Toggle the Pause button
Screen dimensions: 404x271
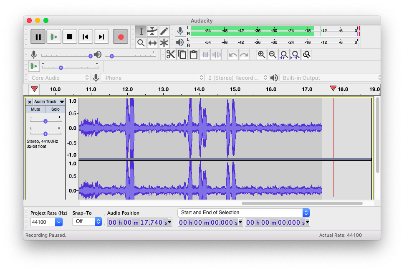point(38,37)
